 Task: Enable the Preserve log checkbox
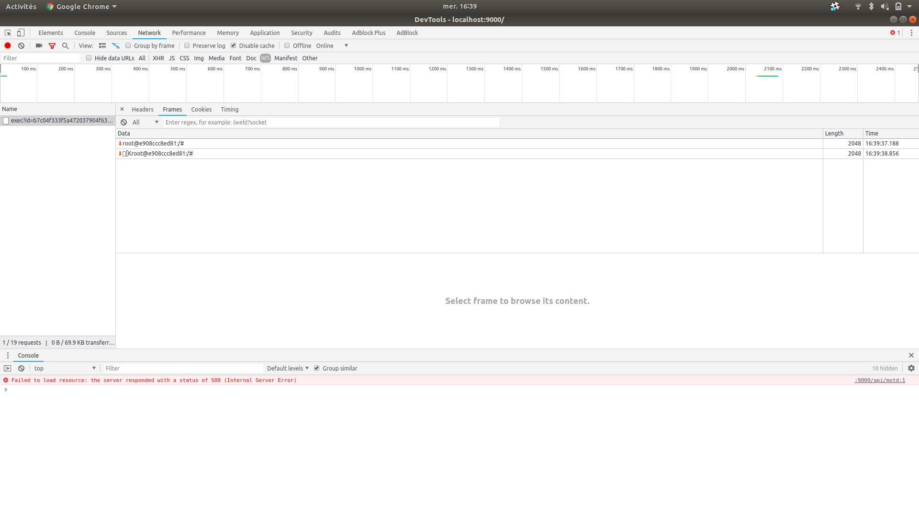point(187,45)
